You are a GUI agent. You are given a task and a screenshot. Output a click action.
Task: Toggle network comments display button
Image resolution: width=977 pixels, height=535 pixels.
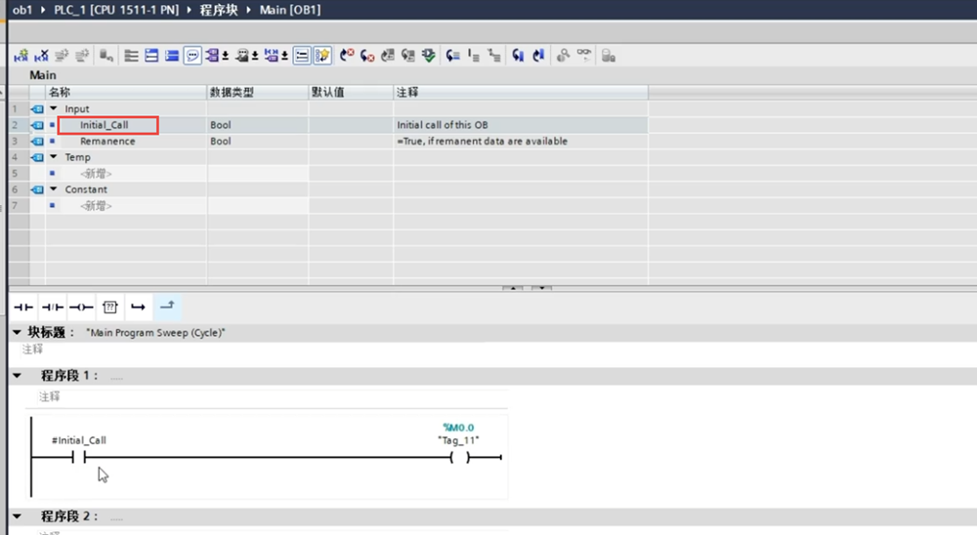point(192,56)
